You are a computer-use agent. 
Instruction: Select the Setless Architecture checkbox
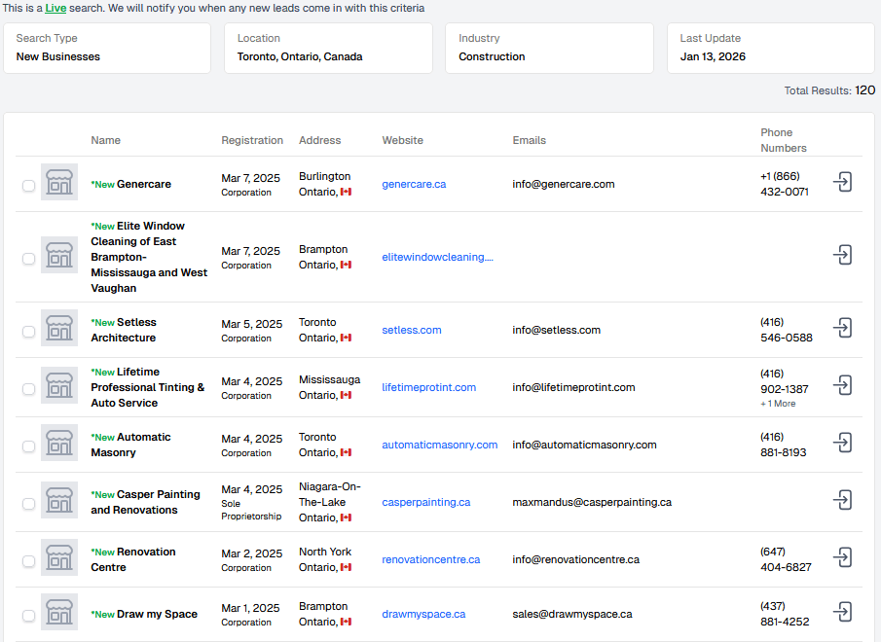coord(28,331)
